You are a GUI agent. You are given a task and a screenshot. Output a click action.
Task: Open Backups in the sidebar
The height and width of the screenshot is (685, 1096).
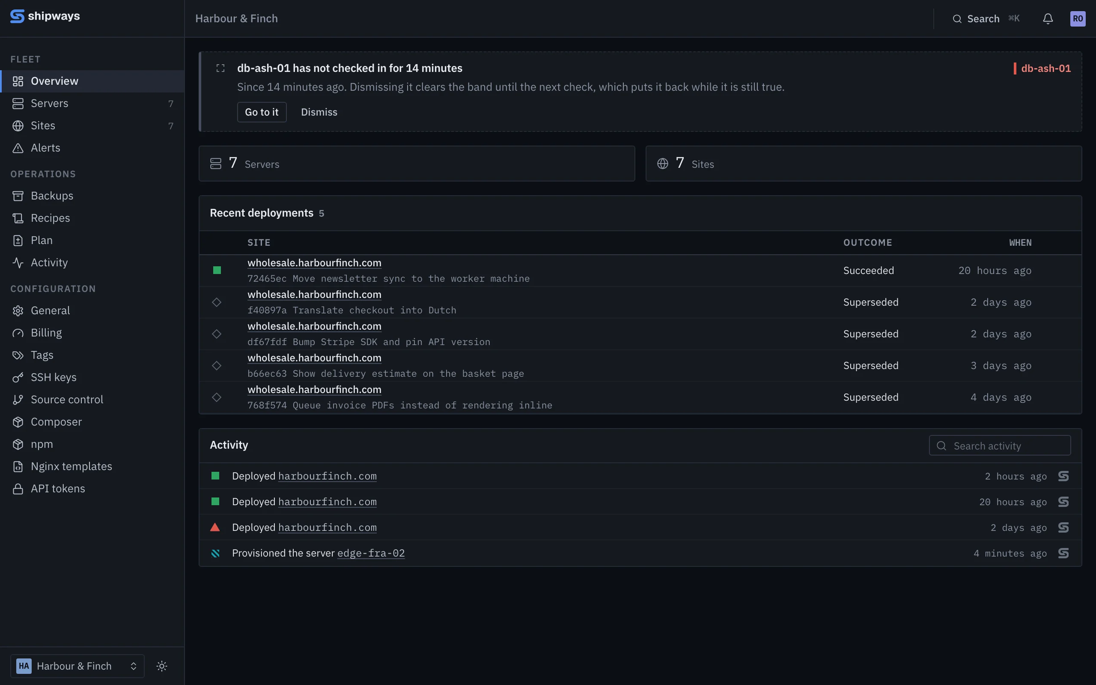point(92,196)
